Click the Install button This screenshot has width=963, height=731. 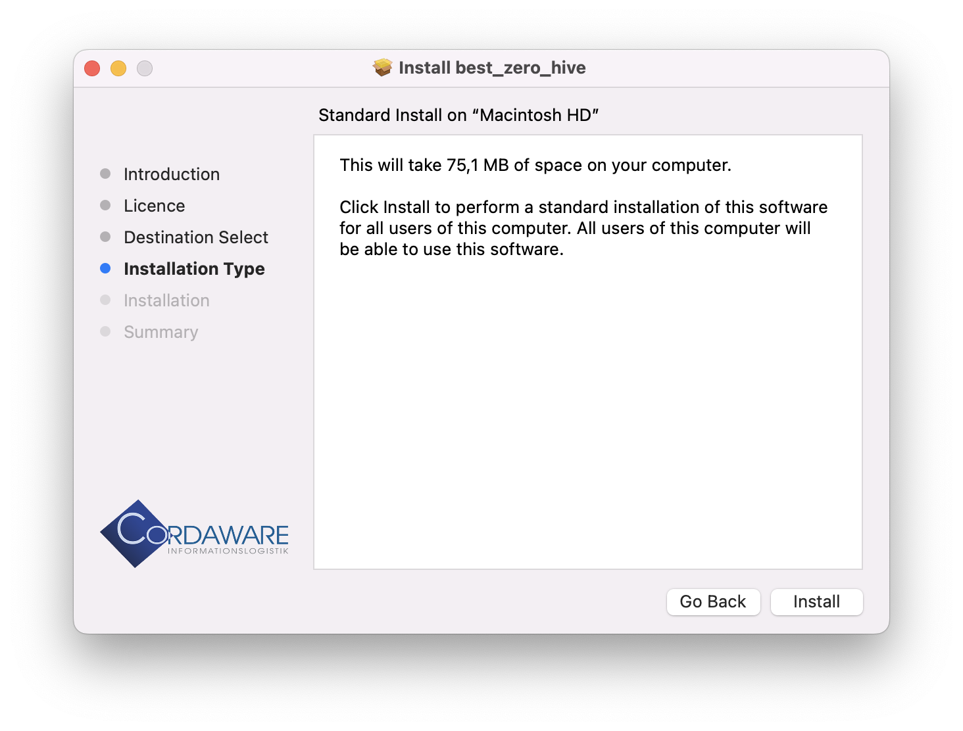tap(816, 601)
